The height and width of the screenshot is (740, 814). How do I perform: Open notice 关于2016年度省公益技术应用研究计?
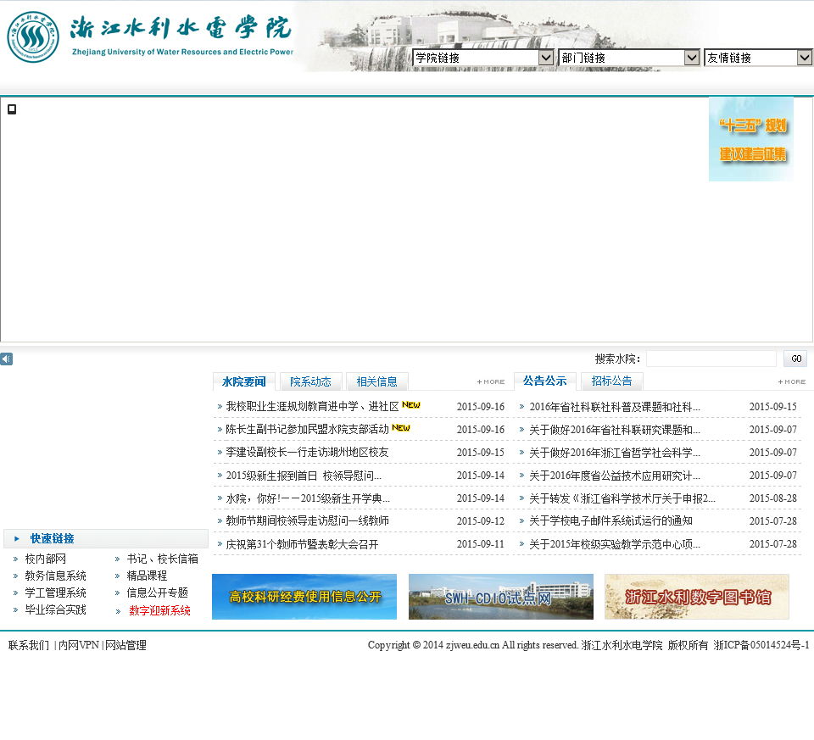(x=614, y=476)
